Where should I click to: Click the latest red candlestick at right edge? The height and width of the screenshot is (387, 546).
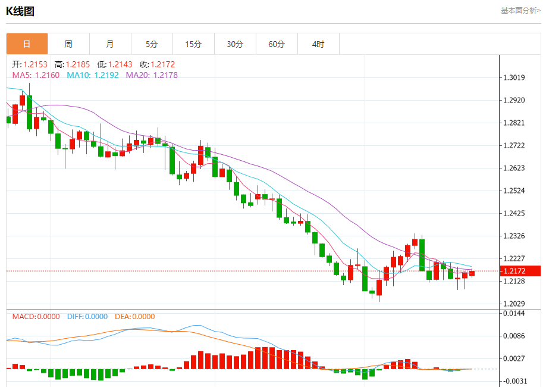coord(472,273)
